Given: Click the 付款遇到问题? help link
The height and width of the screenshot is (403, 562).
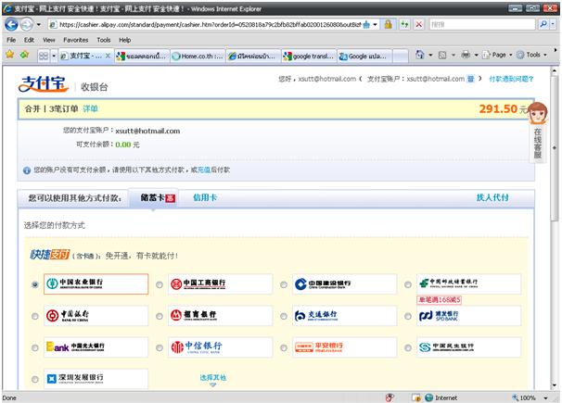Looking at the screenshot, I should click(511, 79).
